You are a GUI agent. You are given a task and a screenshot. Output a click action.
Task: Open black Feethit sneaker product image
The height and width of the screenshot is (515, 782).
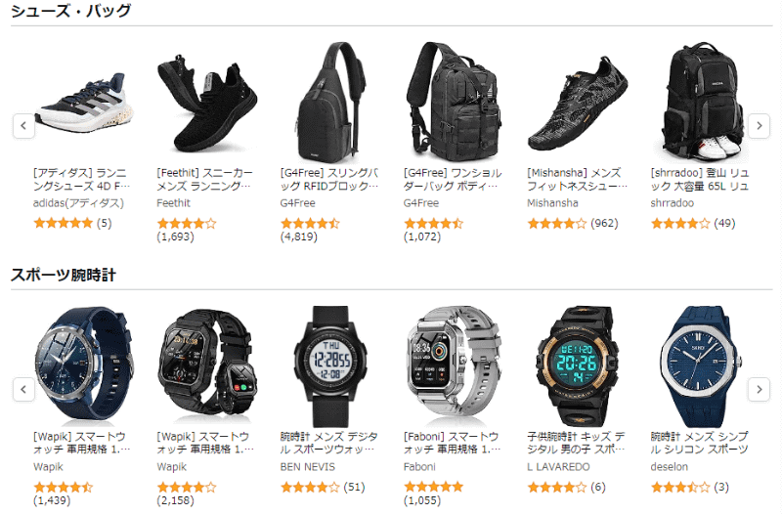pos(206,103)
